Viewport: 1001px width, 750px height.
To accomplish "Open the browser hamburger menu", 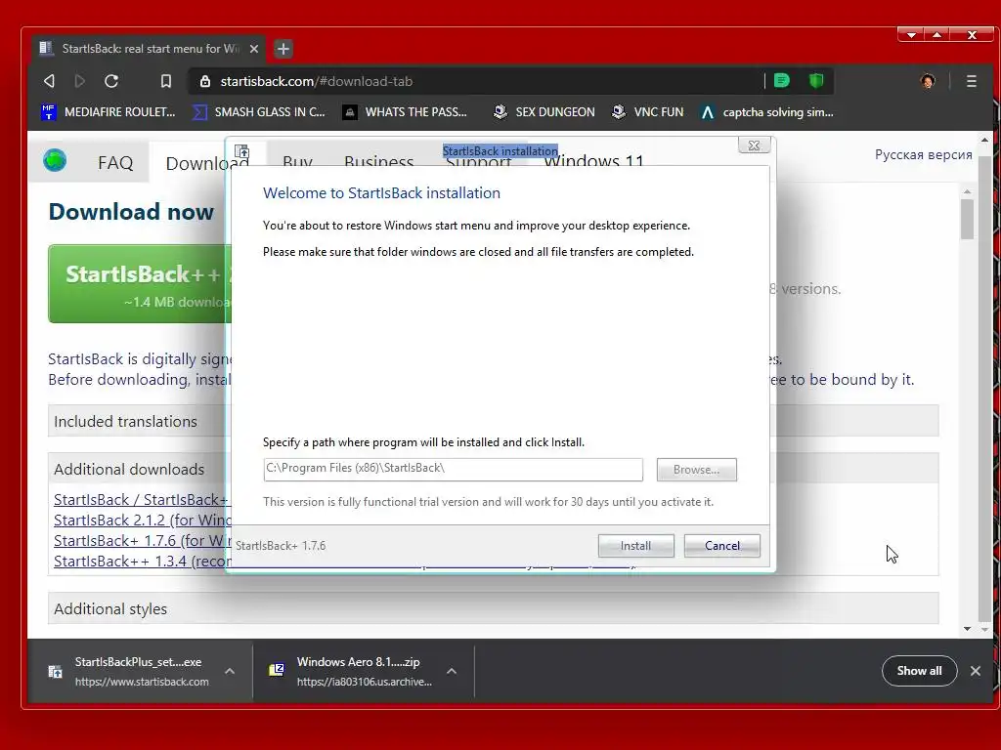I will click(971, 81).
